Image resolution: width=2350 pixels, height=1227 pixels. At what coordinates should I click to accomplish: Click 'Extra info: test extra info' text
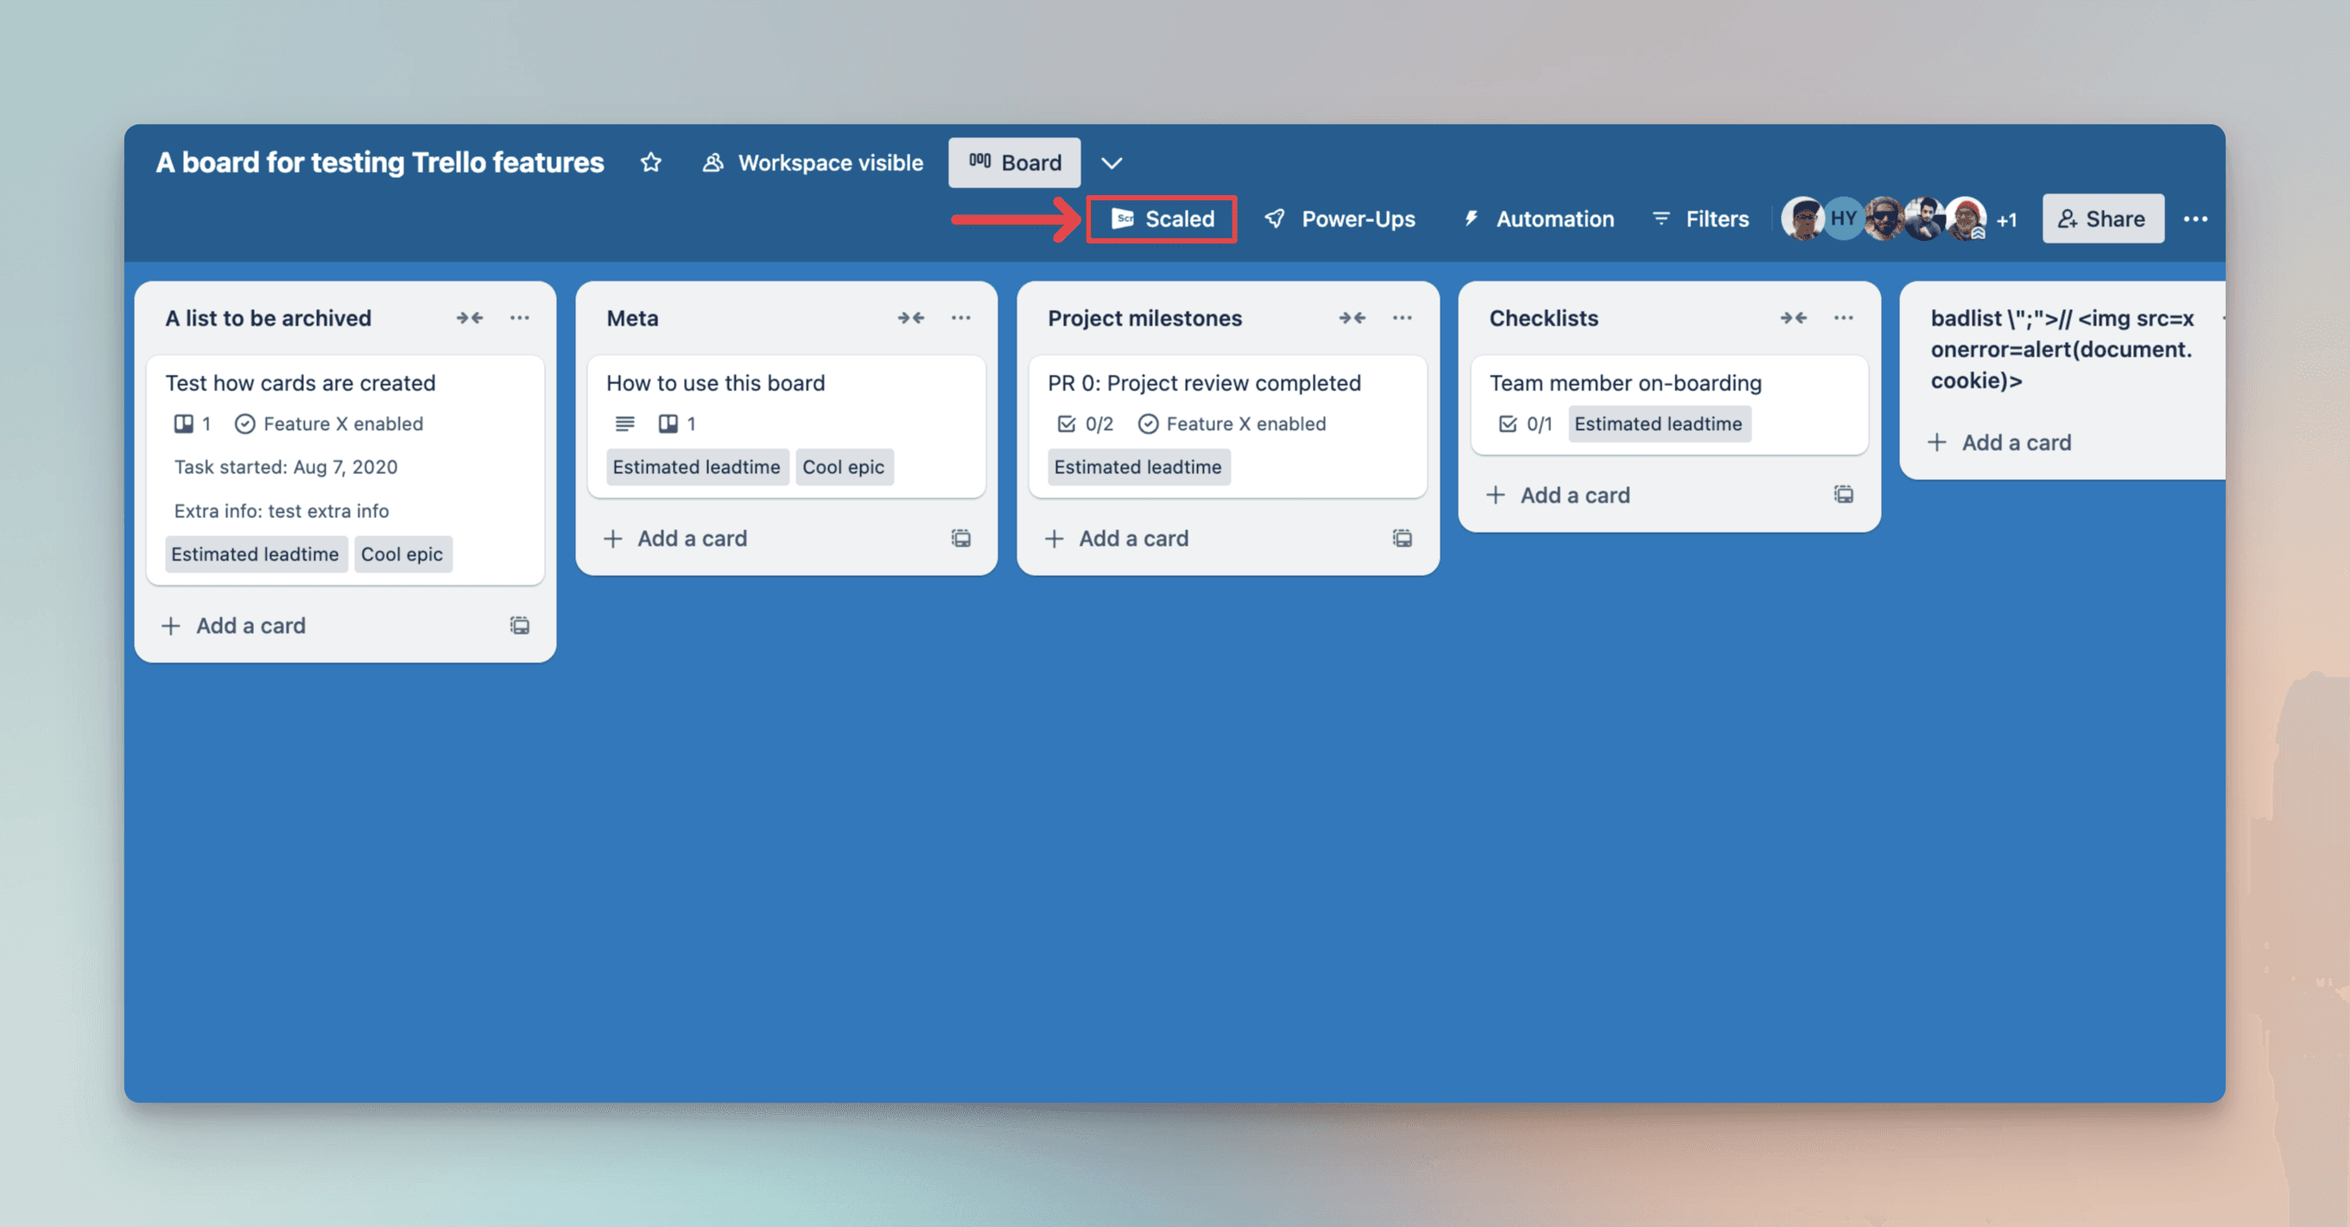(x=281, y=511)
